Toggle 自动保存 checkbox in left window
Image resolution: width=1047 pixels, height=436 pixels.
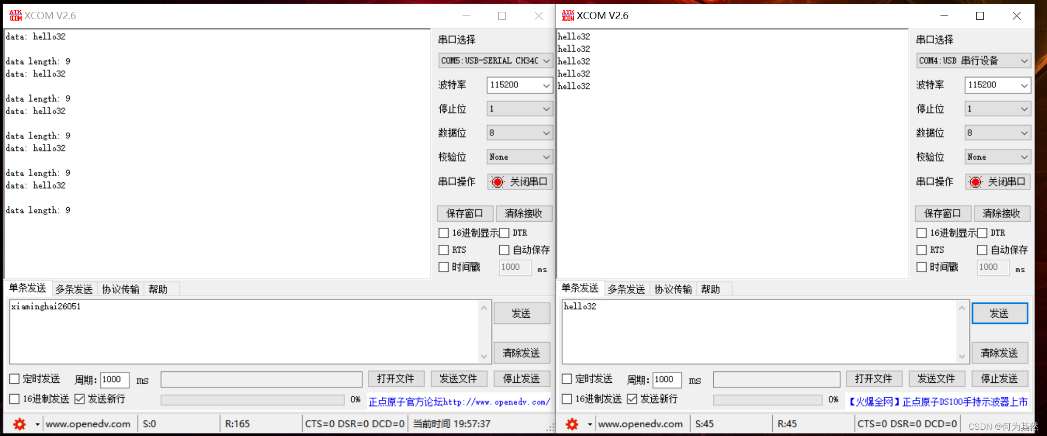(504, 250)
